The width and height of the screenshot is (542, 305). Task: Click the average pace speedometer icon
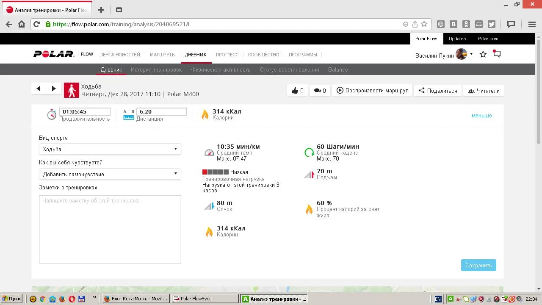[209, 152]
